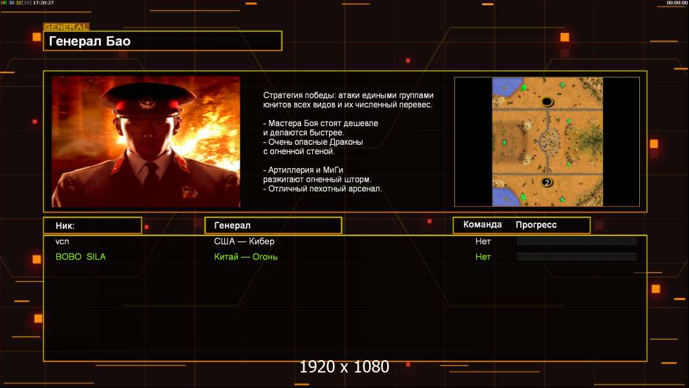
Task: Click the Генерал column header
Action: [273, 226]
